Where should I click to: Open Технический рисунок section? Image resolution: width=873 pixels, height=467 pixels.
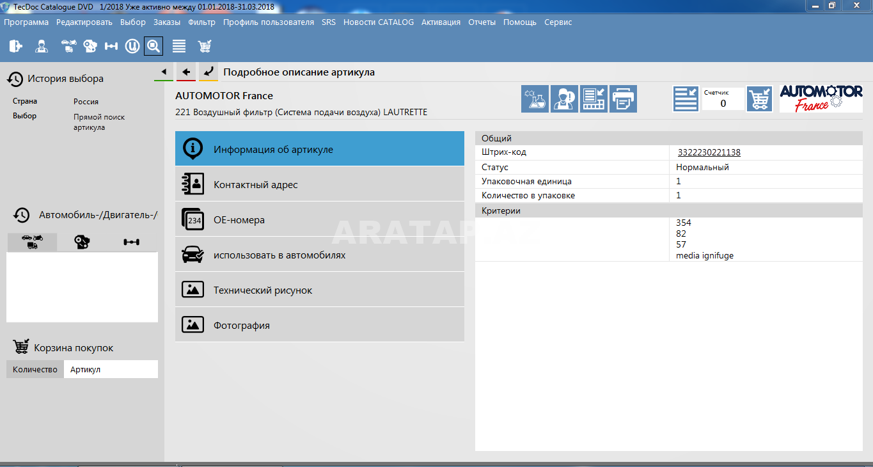(320, 290)
